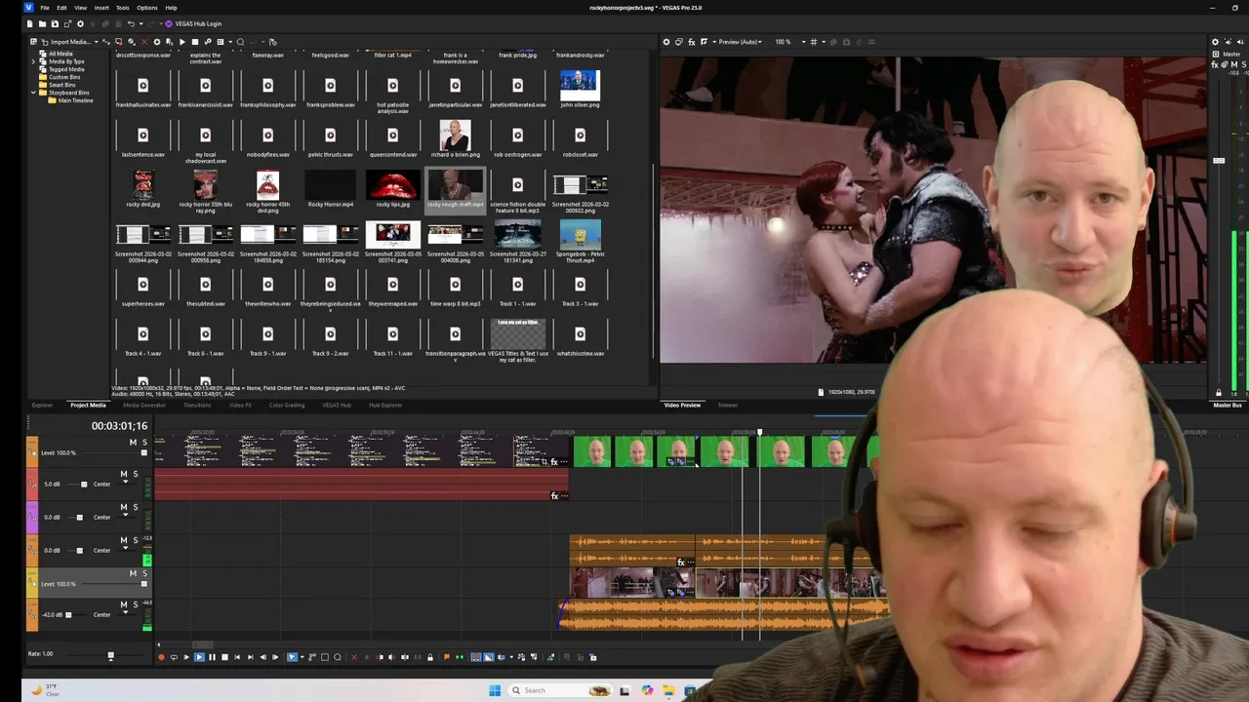Select the john oliver.png thumbnail
Image resolution: width=1249 pixels, height=702 pixels.
click(x=580, y=85)
